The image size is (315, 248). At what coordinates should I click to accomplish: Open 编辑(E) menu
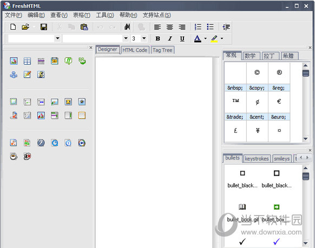point(36,15)
